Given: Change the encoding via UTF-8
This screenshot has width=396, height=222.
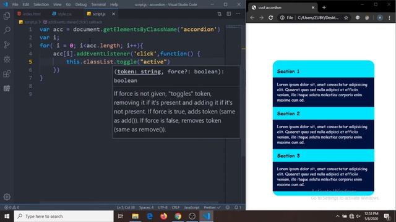Looking at the screenshot, I should 163,207.
